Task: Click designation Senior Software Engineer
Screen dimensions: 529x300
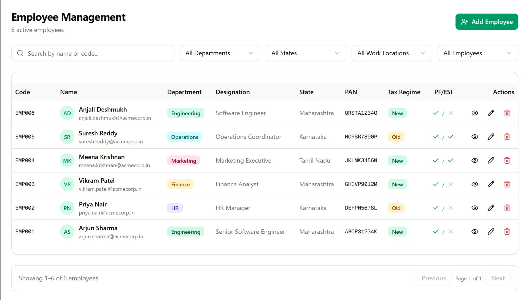Action: pyautogui.click(x=250, y=231)
